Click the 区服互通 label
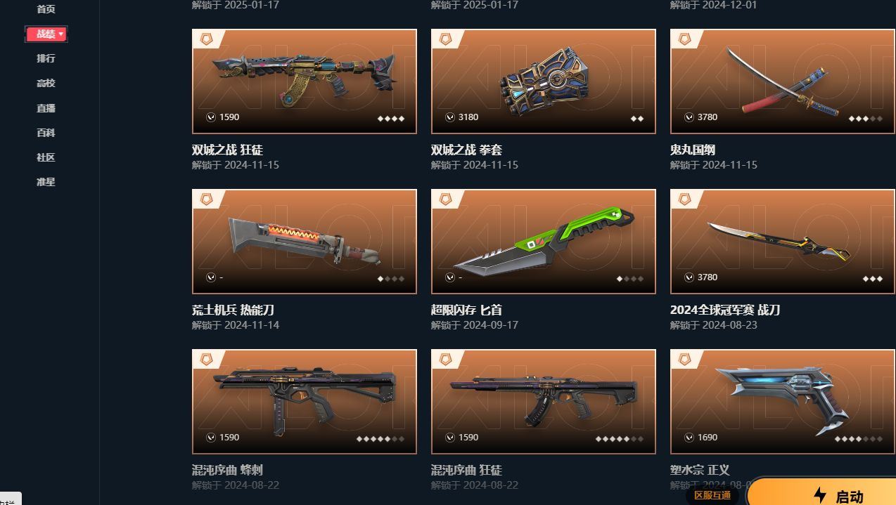 (712, 495)
